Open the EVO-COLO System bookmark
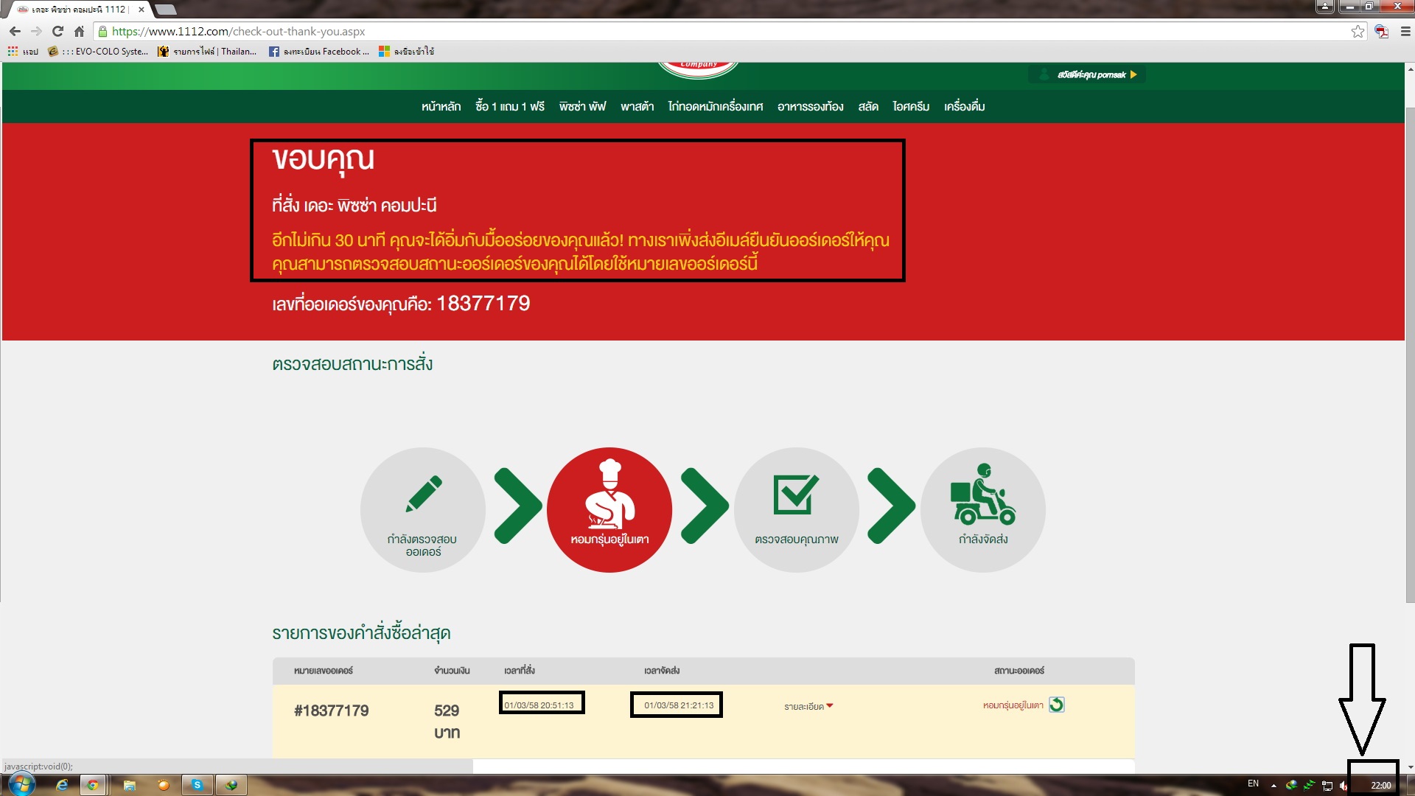The width and height of the screenshot is (1415, 796). [98, 52]
